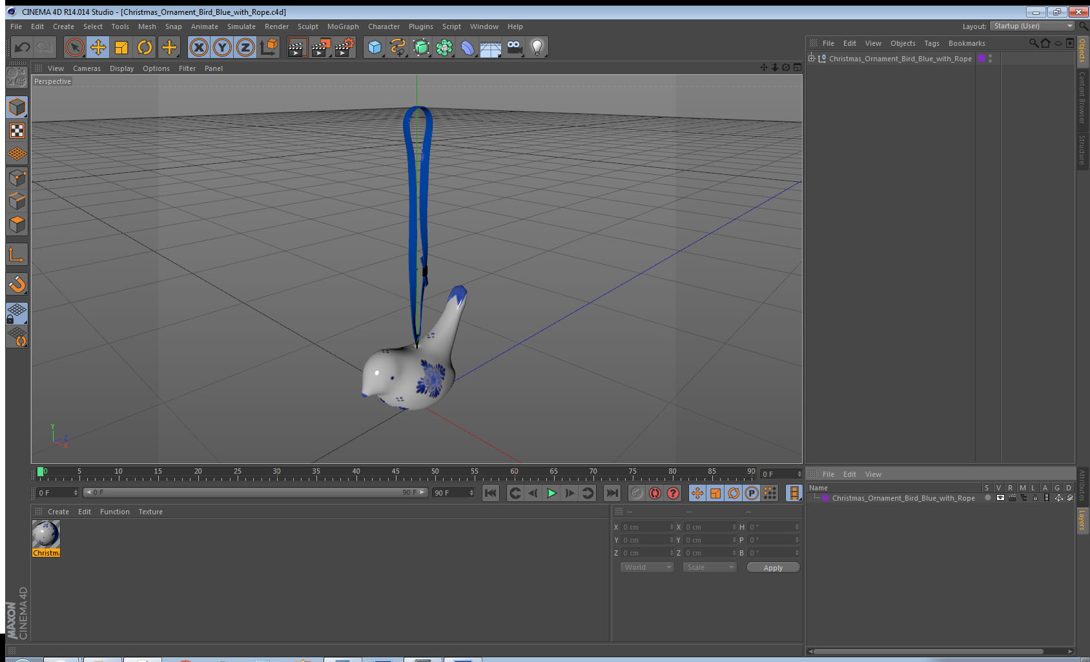Add a Cube primitive object
Viewport: 1090px width, 662px height.
pyautogui.click(x=375, y=47)
